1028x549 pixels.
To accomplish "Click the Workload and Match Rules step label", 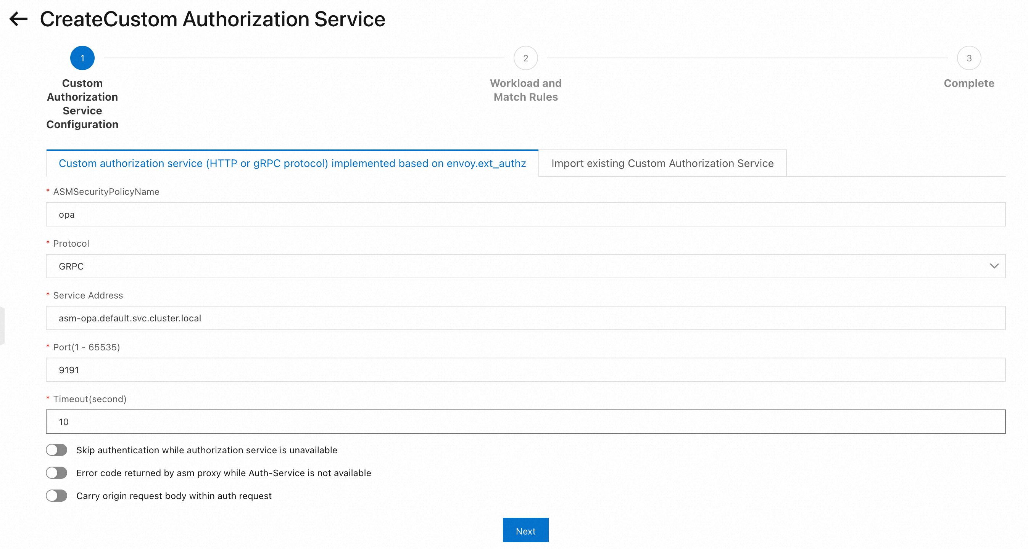I will [525, 90].
